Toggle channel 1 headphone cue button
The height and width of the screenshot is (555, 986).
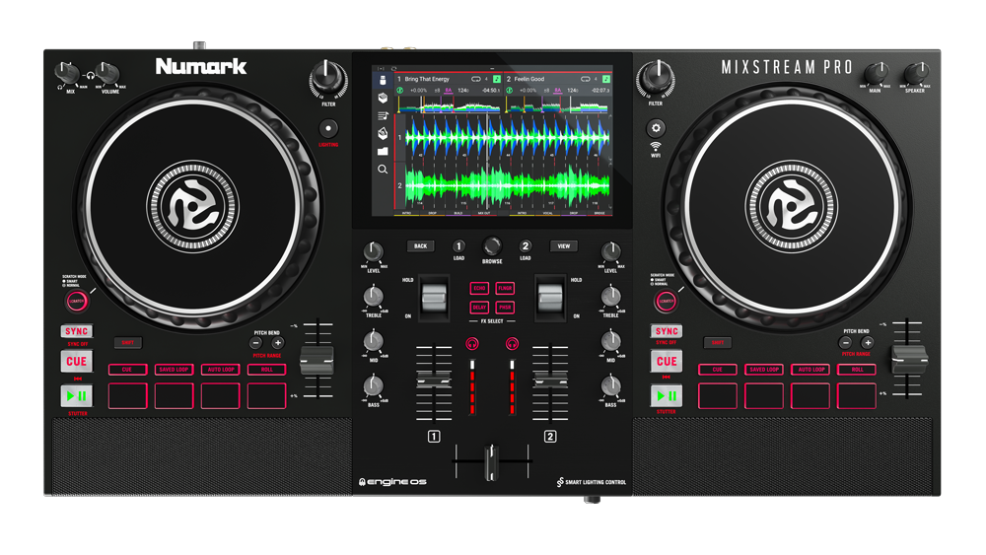pyautogui.click(x=472, y=344)
